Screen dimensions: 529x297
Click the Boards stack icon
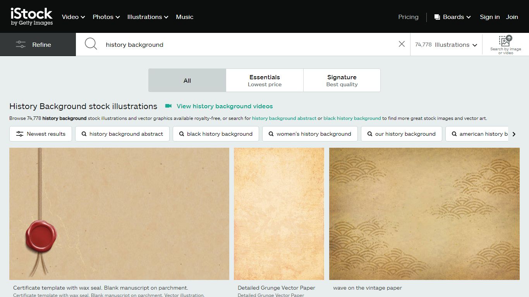click(437, 17)
